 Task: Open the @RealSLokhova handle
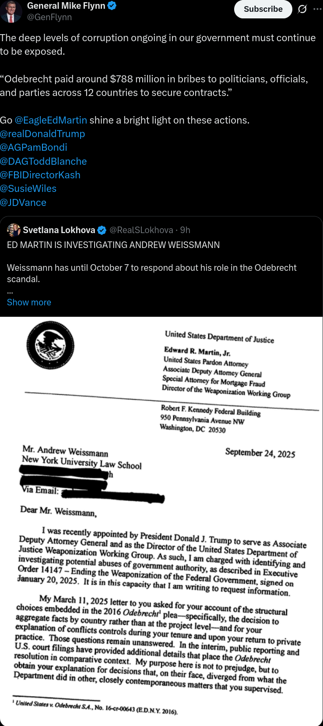click(141, 230)
